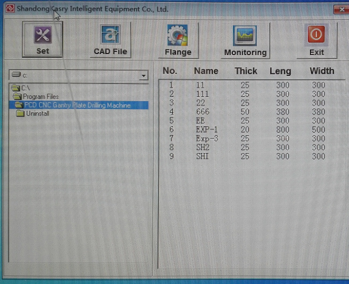Click the window title Shandong Kasry Intelligent Equipment
Screen dimensions: 349x284
(92, 9)
